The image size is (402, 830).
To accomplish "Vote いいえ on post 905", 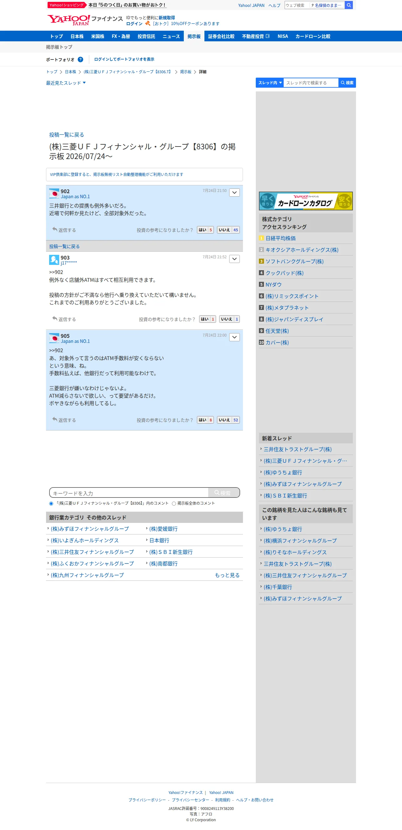I will [x=228, y=420].
